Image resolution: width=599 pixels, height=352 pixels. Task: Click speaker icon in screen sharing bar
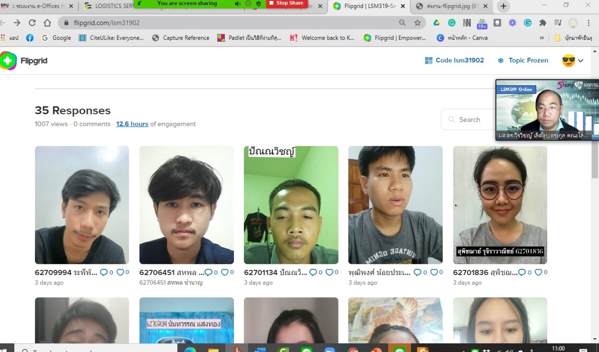point(238,3)
